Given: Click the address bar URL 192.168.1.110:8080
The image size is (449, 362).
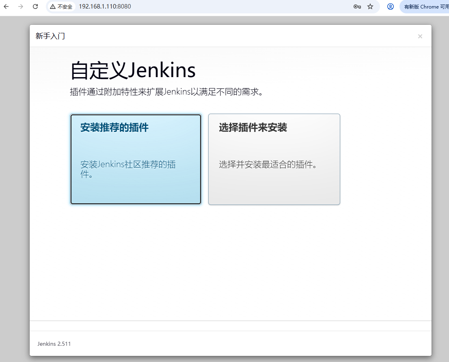Looking at the screenshot, I should [x=105, y=6].
